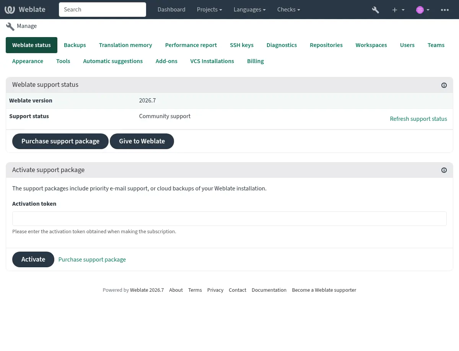The image size is (459, 351).
Task: Open the Users tab
Action: click(407, 45)
